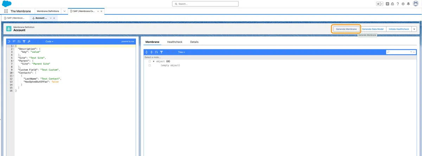
Task: Open the powered by ace link
Action: point(128,41)
